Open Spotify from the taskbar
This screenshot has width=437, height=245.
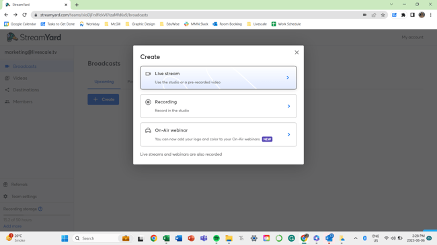click(216, 238)
